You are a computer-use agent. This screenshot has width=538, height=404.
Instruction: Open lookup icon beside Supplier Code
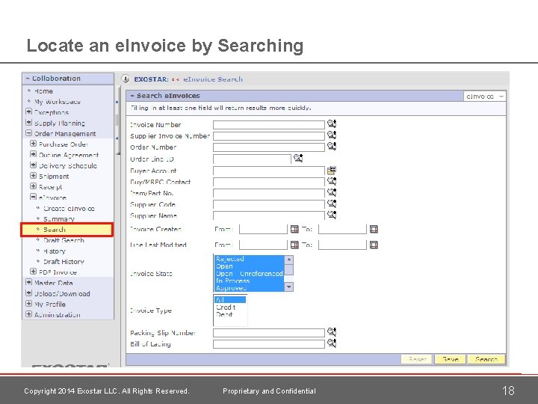pyautogui.click(x=332, y=203)
